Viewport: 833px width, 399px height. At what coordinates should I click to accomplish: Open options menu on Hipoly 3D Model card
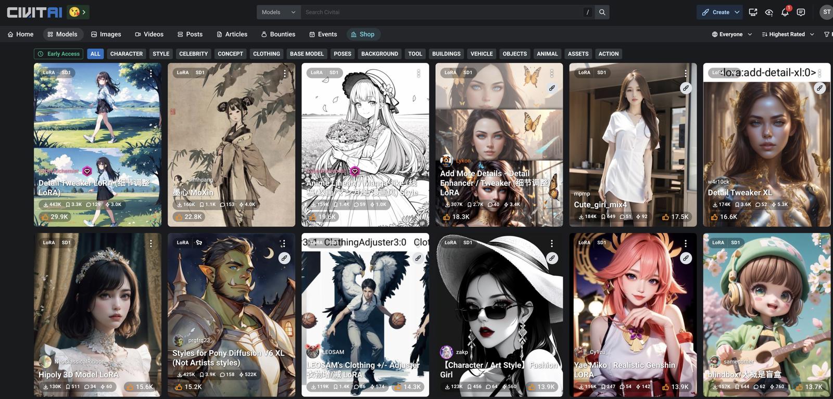(151, 243)
